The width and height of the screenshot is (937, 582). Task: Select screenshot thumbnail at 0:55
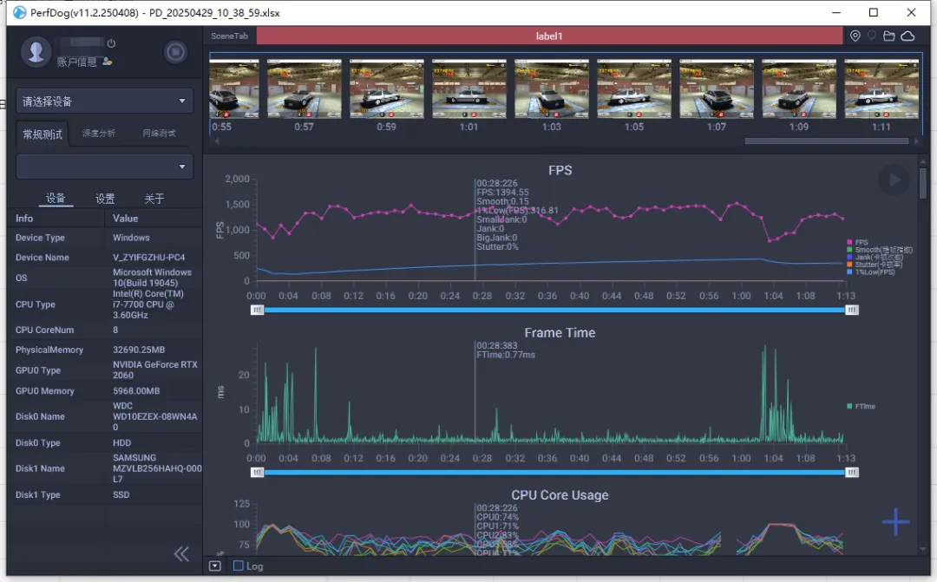point(234,88)
